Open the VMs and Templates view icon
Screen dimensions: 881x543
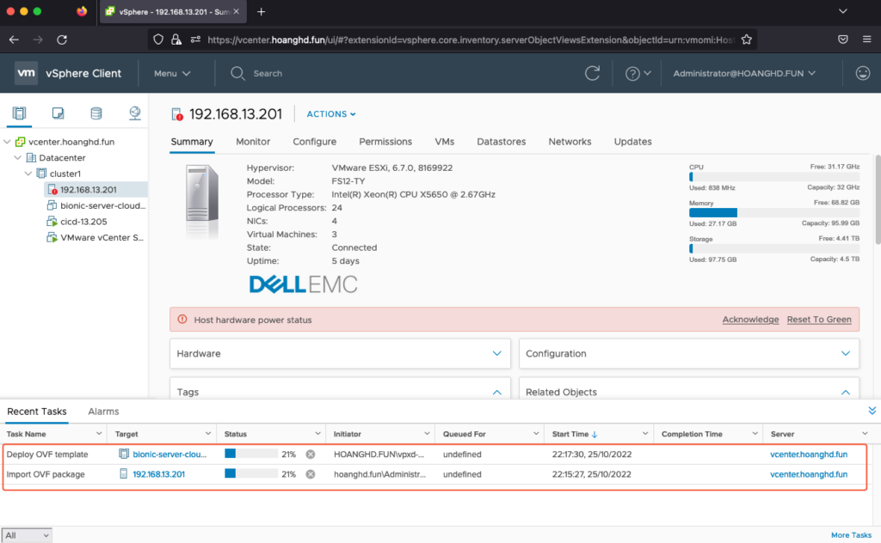[x=58, y=113]
